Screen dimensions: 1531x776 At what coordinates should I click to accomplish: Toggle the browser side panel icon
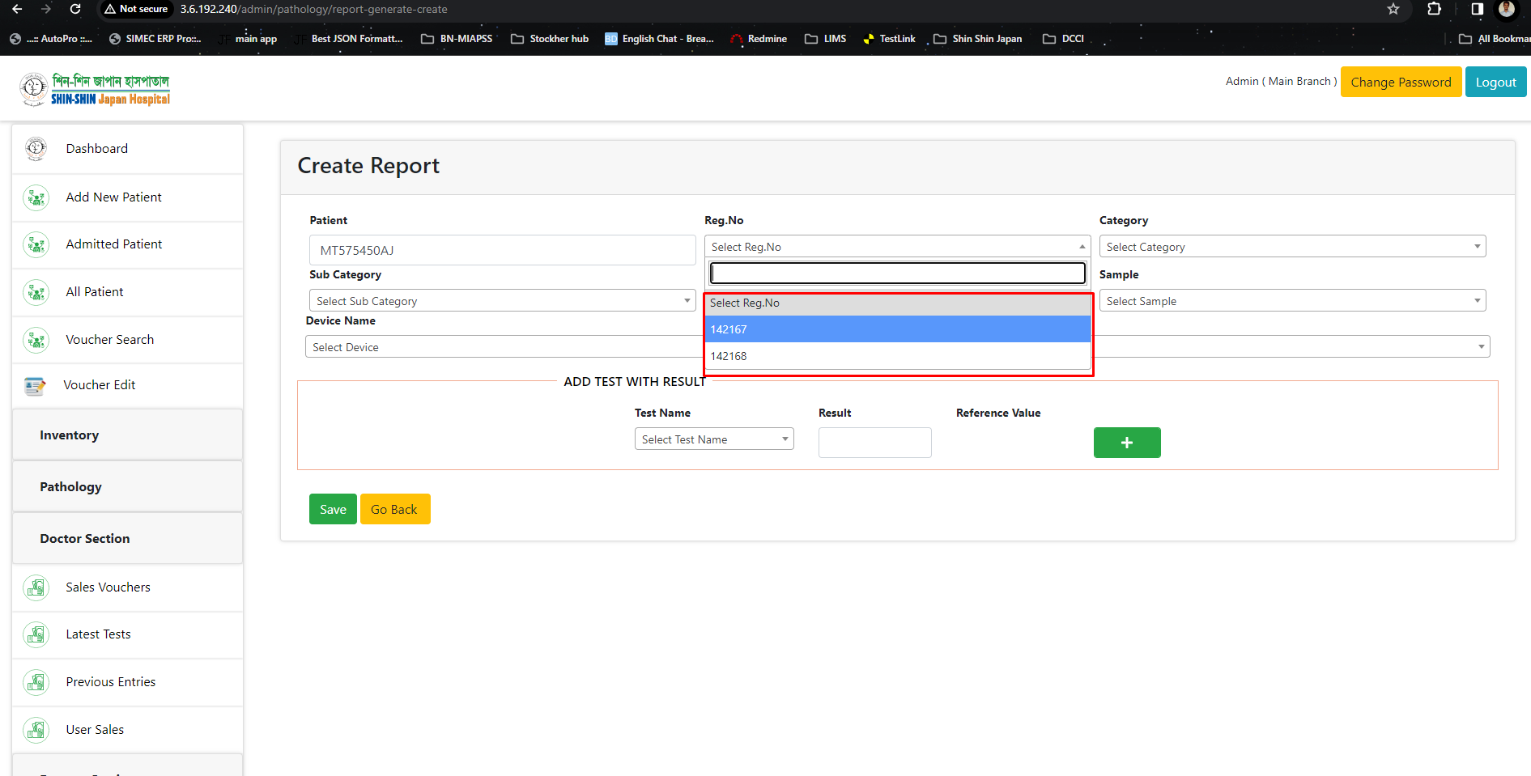point(1478,9)
